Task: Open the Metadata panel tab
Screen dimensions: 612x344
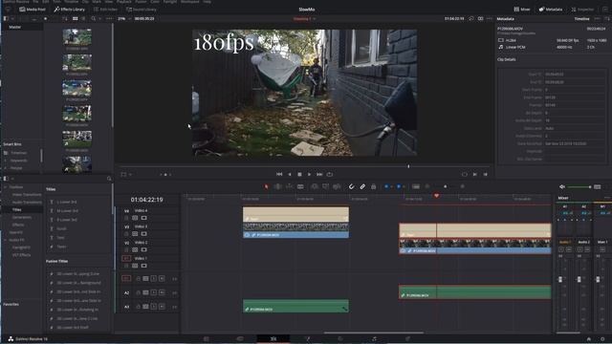Action: click(x=551, y=9)
